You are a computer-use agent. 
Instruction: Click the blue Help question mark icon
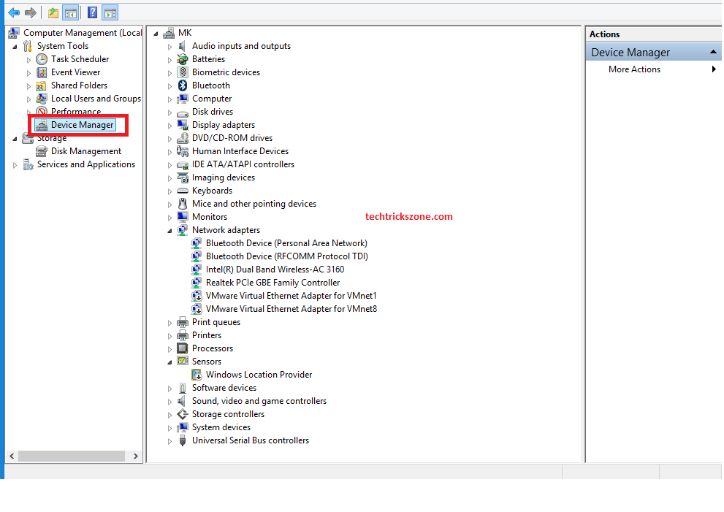93,12
